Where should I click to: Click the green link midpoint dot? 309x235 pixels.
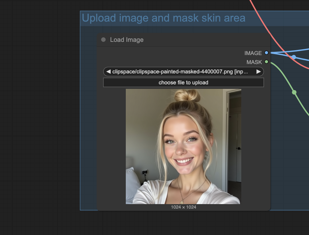(x=294, y=92)
